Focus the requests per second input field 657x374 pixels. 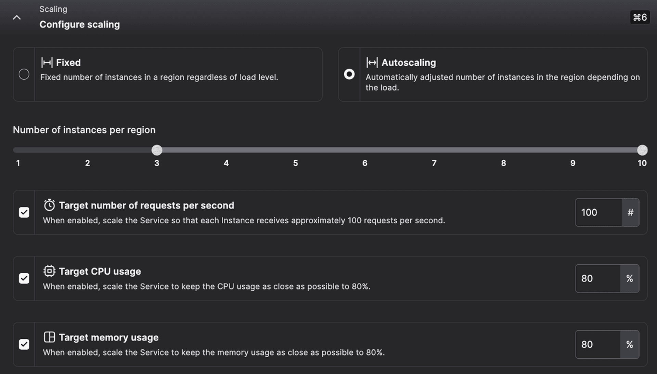[598, 212]
